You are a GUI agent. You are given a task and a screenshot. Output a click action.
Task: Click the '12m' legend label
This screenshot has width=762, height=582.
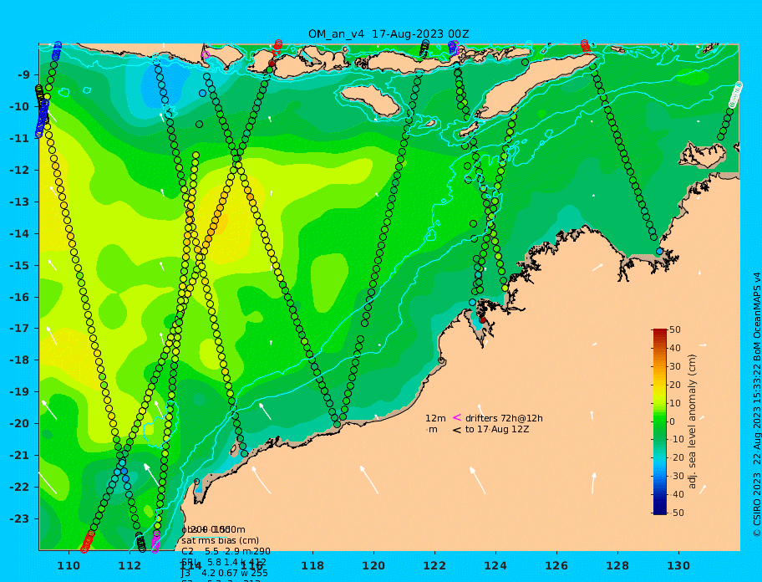pyautogui.click(x=435, y=418)
